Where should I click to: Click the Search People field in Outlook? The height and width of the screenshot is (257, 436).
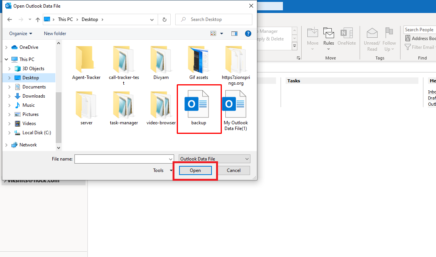pos(420,30)
